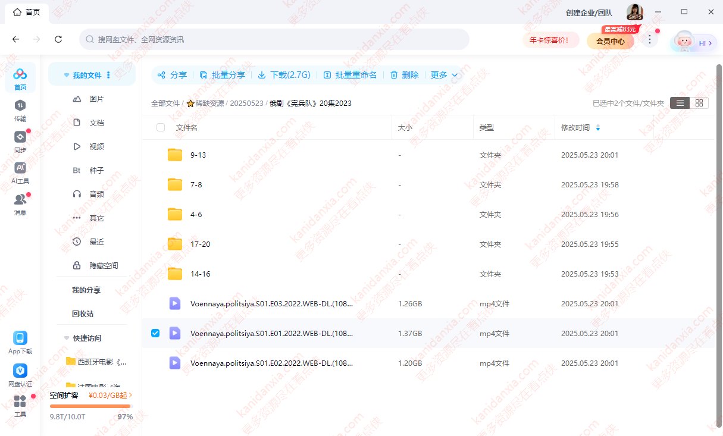Go to 全部文件 breadcrumb
The height and width of the screenshot is (436, 723).
[x=165, y=103]
